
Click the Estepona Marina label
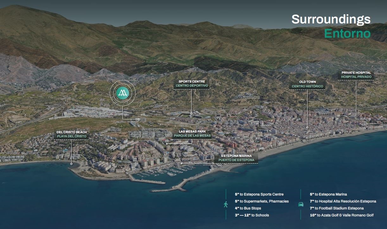click(236, 156)
